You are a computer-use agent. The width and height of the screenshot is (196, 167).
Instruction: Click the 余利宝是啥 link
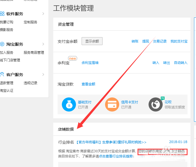point(90,63)
